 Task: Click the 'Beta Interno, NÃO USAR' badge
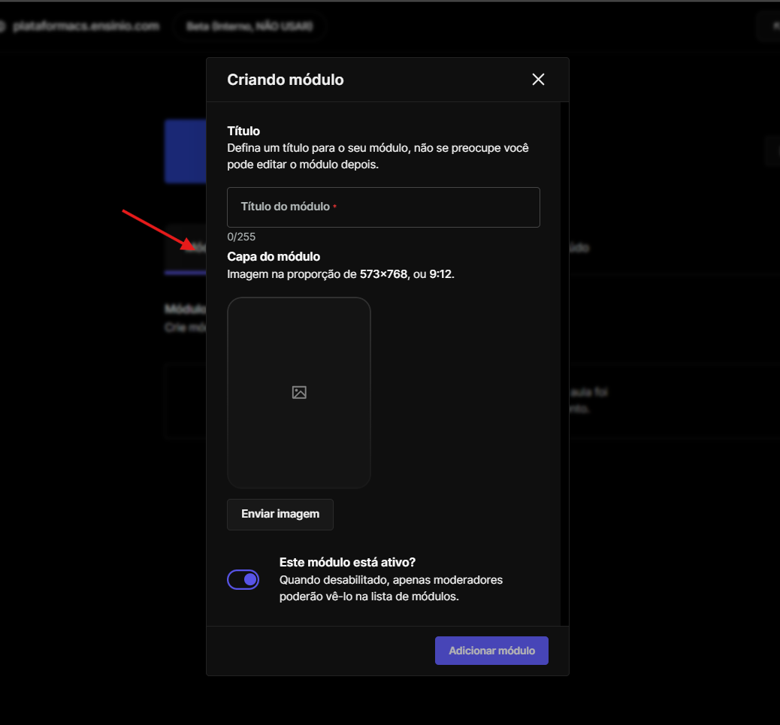tap(250, 26)
